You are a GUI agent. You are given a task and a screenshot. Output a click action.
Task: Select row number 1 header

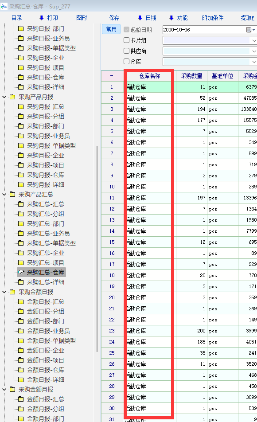[x=112, y=87]
